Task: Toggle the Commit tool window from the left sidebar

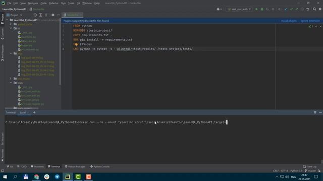Action: [2, 34]
